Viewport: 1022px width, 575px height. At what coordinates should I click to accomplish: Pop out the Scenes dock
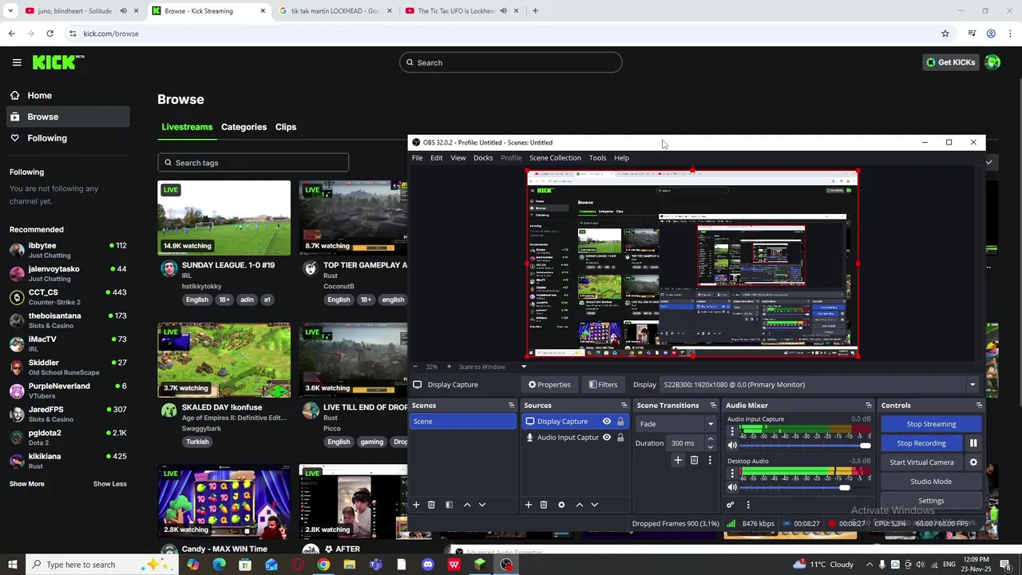click(512, 406)
